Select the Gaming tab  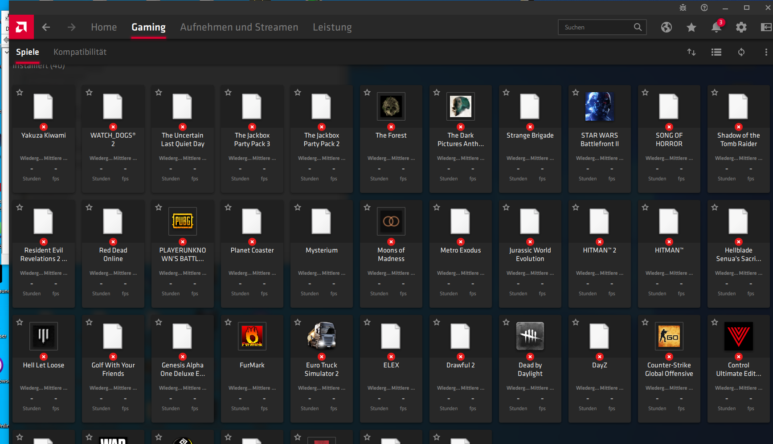point(148,27)
